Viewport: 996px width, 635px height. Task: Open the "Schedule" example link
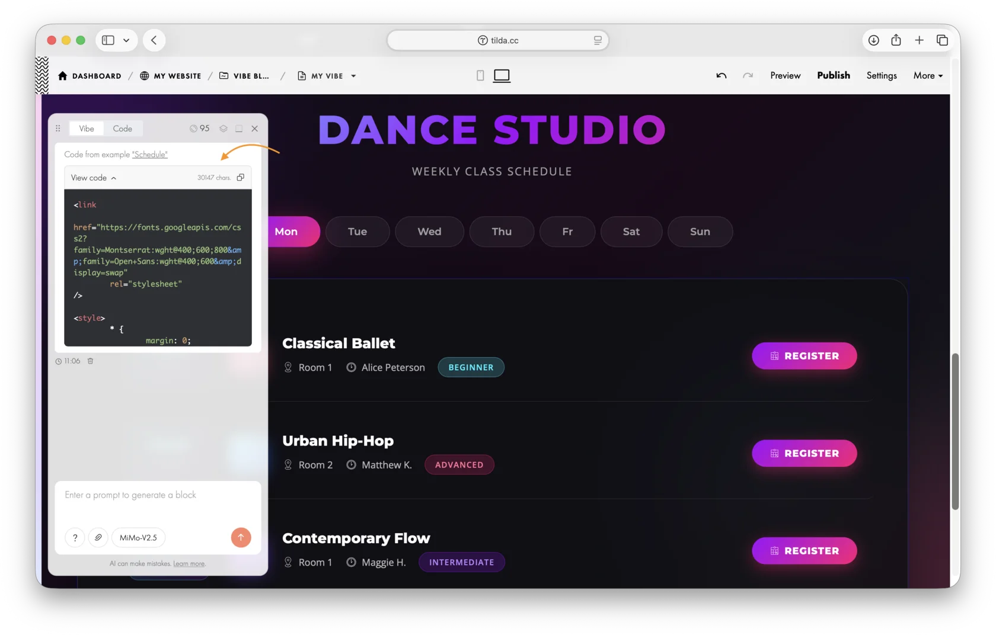point(150,155)
